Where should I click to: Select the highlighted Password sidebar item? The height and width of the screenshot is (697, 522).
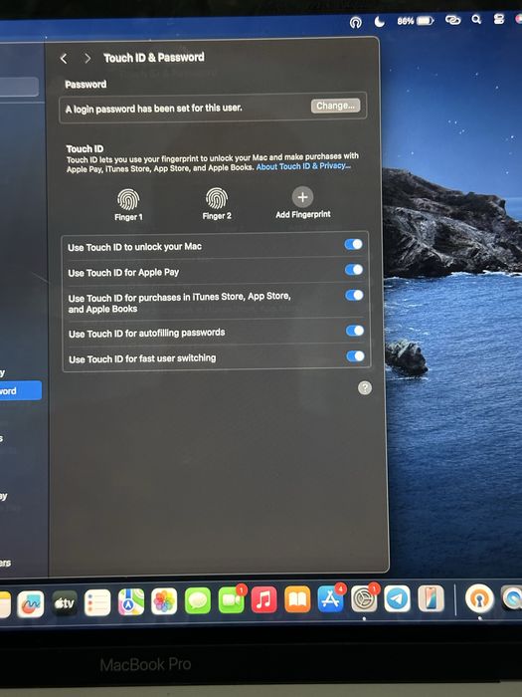[x=21, y=390]
